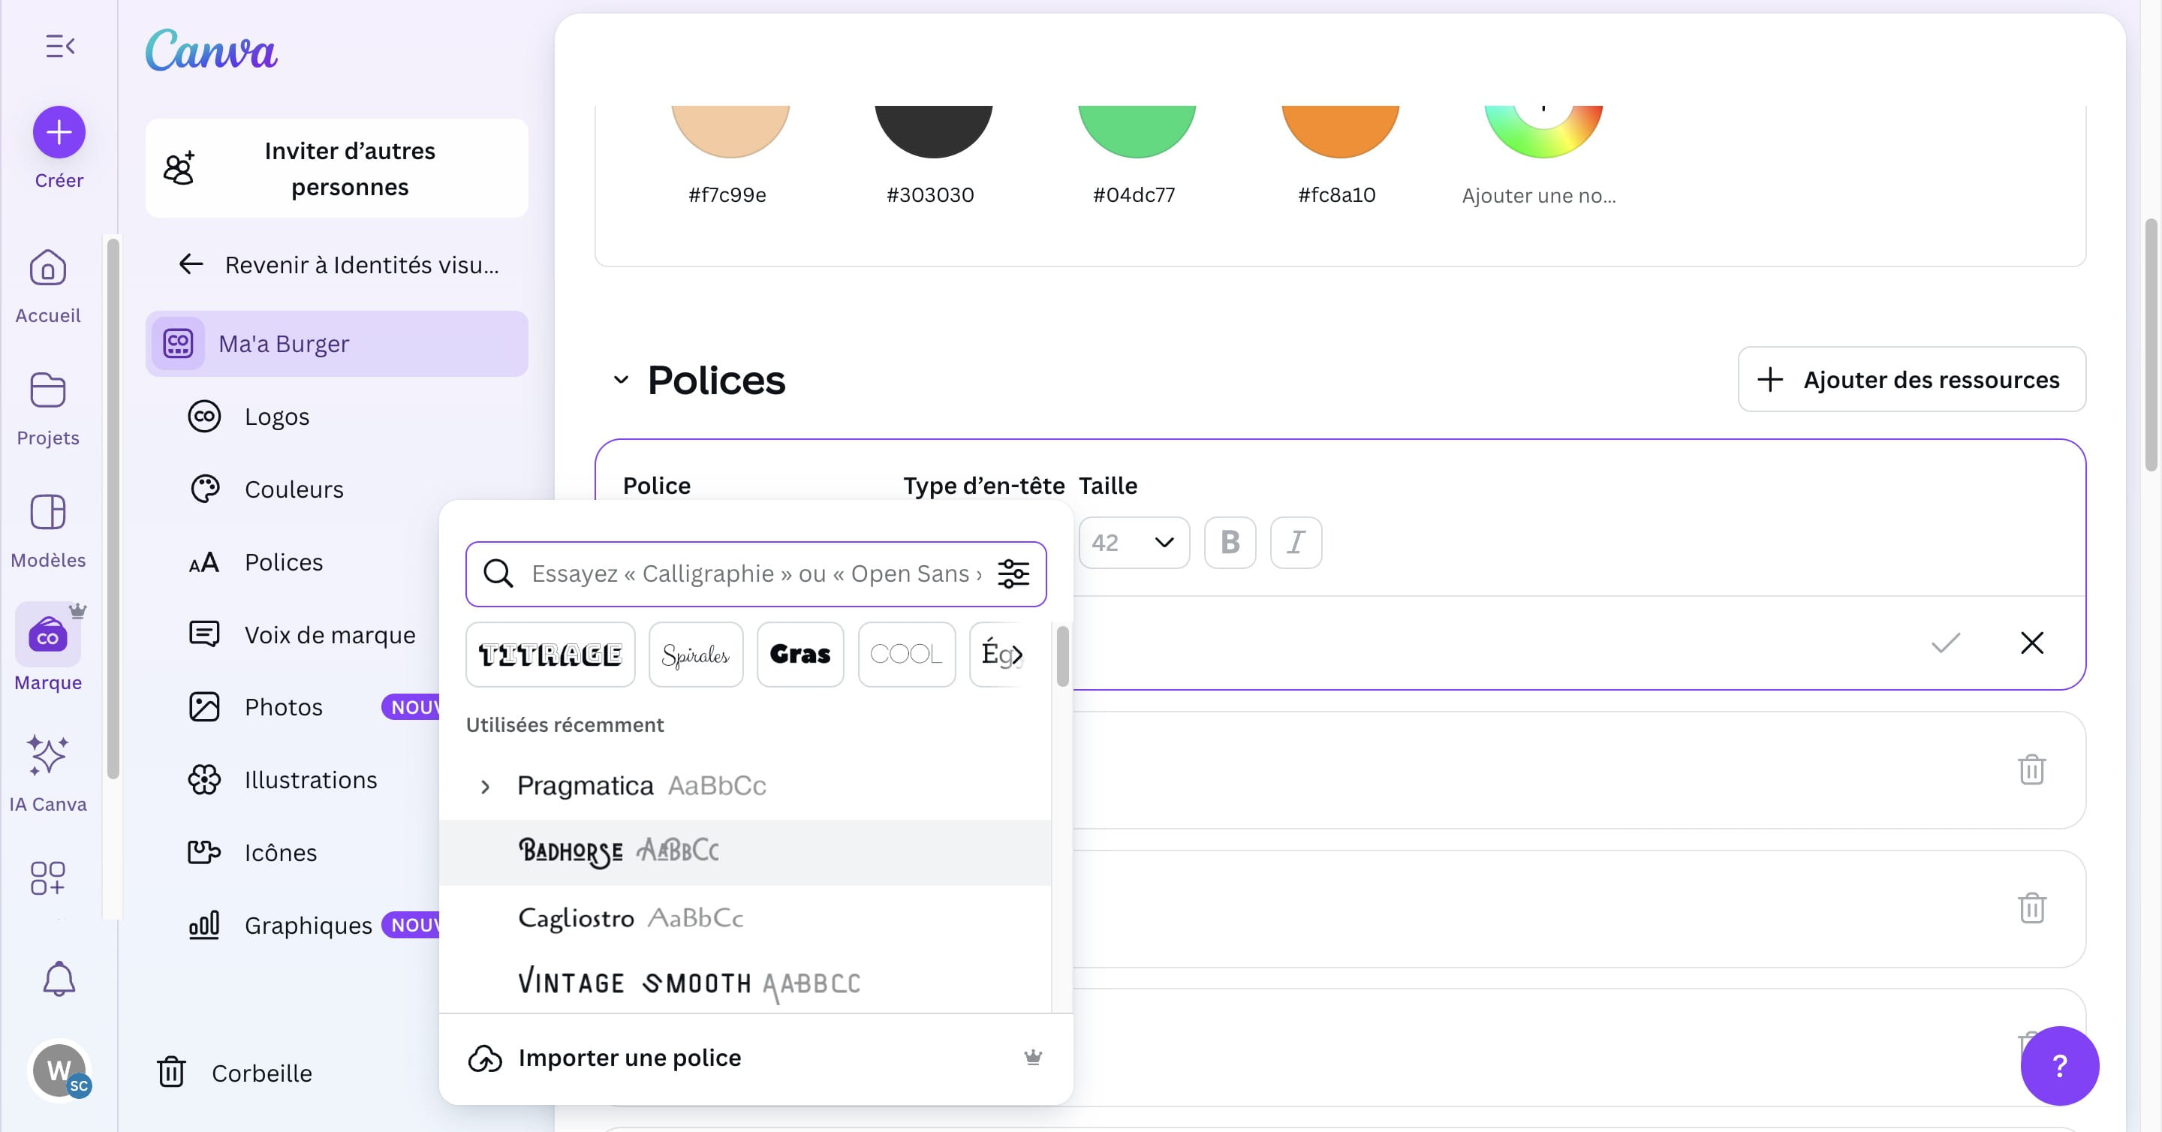Cancel font editing with the X icon
This screenshot has width=2162, height=1132.
tap(2032, 643)
